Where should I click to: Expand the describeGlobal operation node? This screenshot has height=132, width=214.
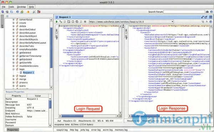coord(14,30)
